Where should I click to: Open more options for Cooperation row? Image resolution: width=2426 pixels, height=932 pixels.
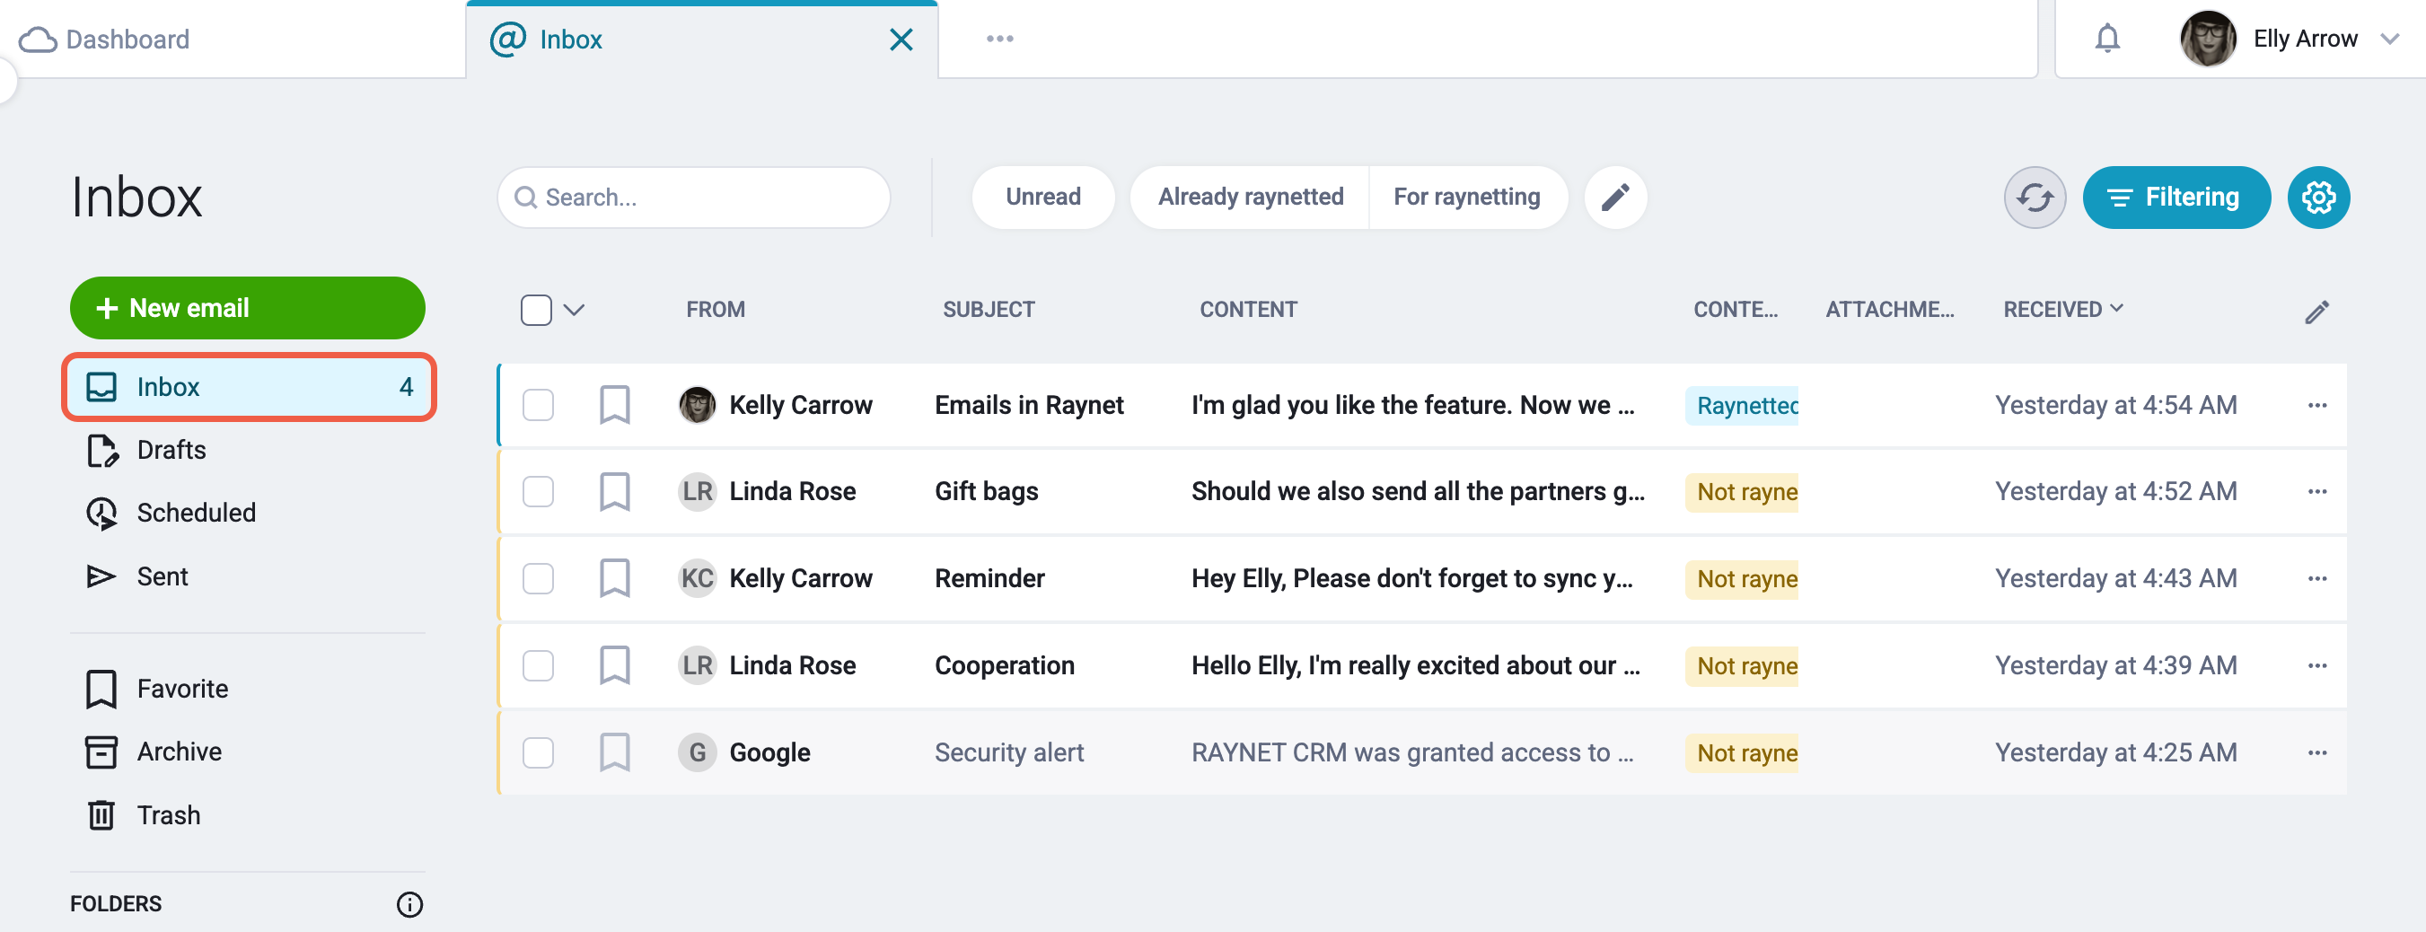point(2316,665)
